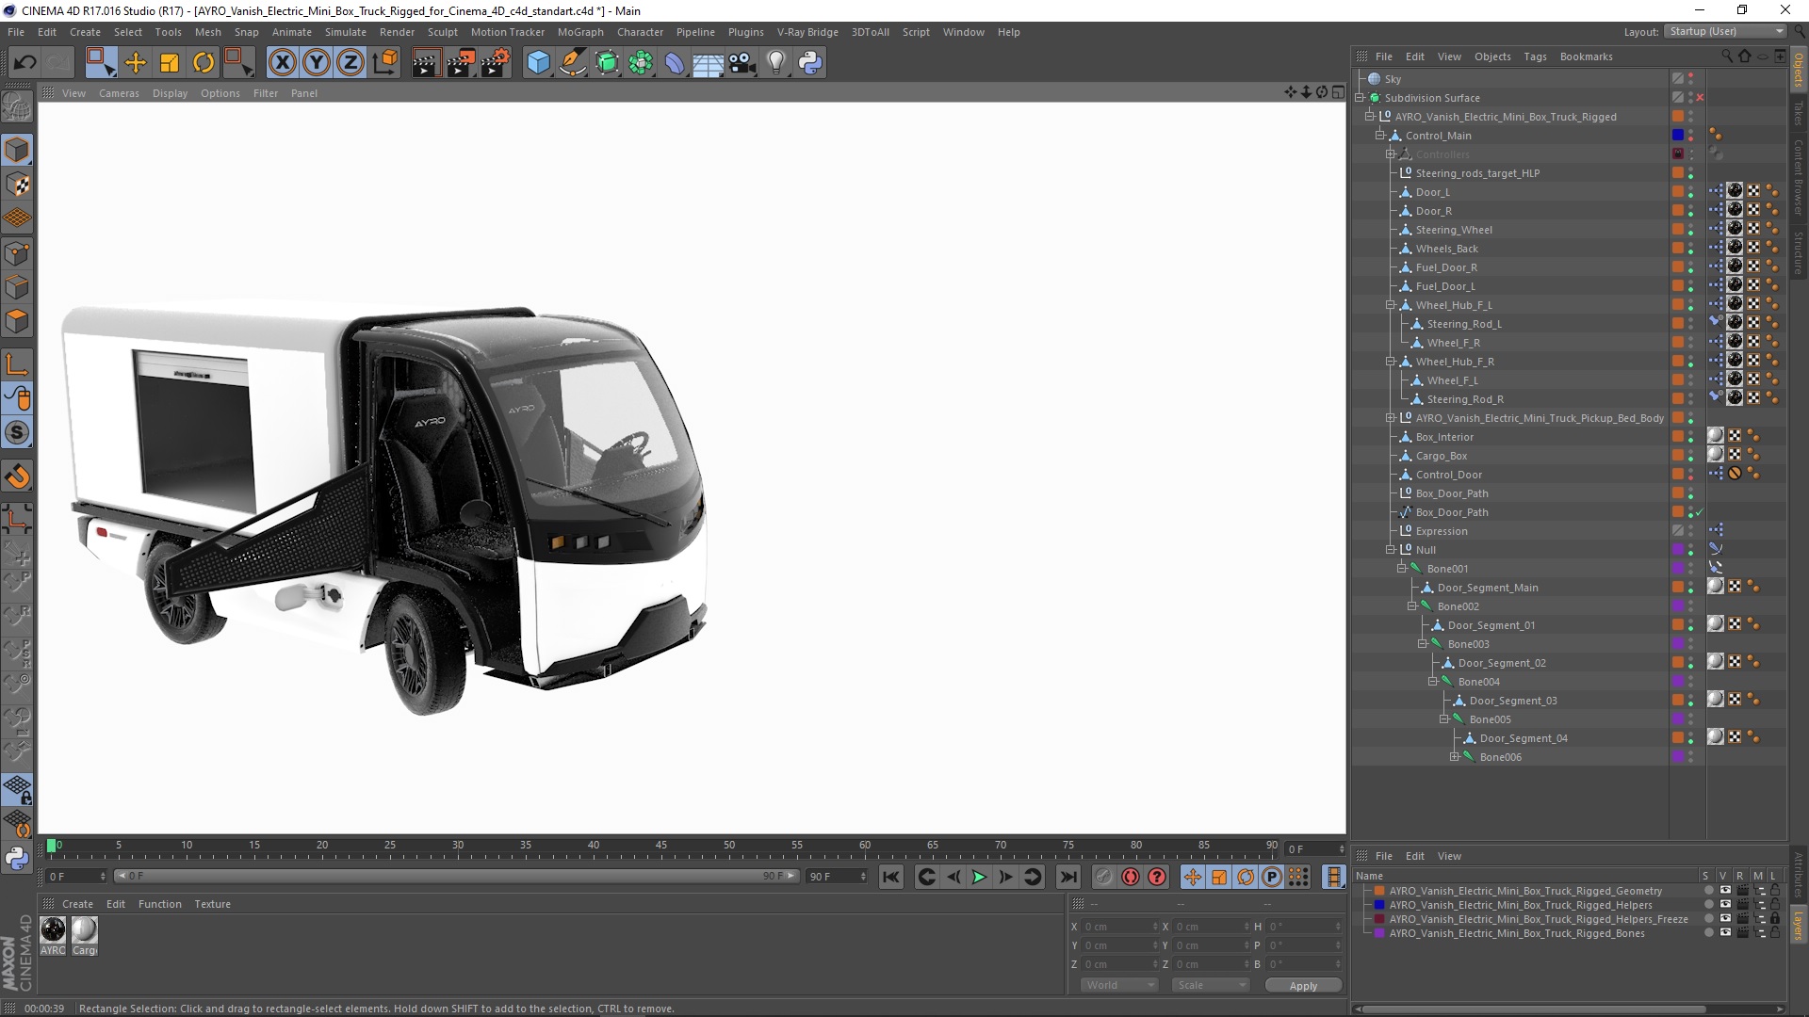Toggle view eye for Bones layer
This screenshot has width=1809, height=1017.
pyautogui.click(x=1725, y=933)
